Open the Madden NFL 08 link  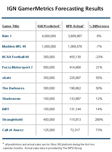14,46
